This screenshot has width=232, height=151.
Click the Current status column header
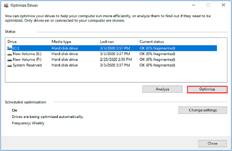[177, 42]
